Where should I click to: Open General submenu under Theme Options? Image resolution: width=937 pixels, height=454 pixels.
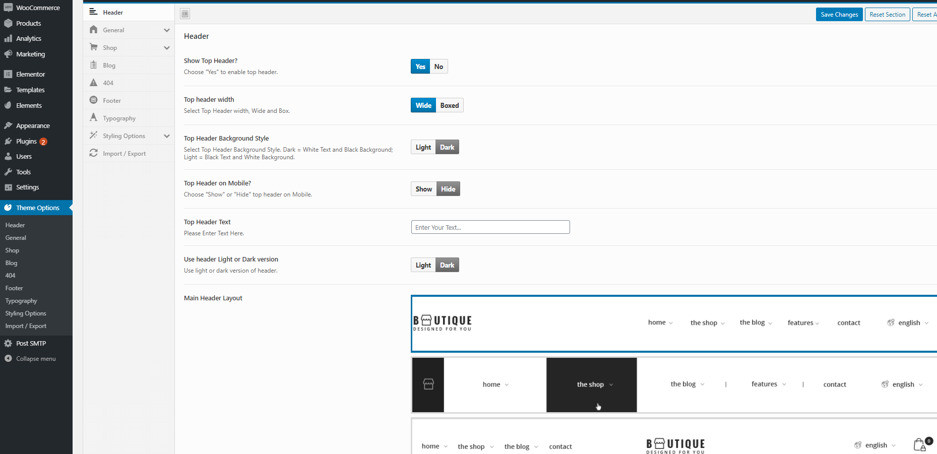(16, 238)
